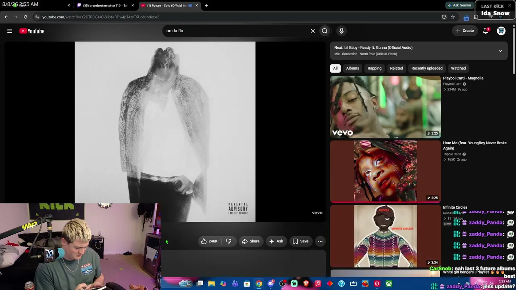Open the "Playboi Carti - Magnolia" title
This screenshot has height=290, width=516.
point(463,78)
